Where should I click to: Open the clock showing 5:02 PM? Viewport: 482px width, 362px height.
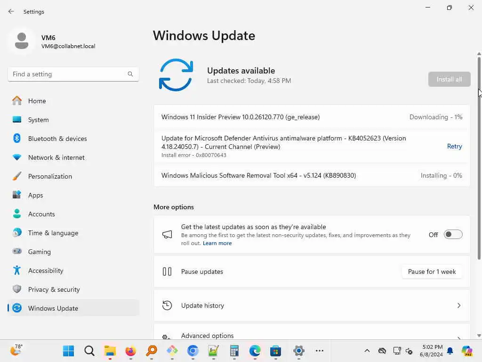[431, 351]
